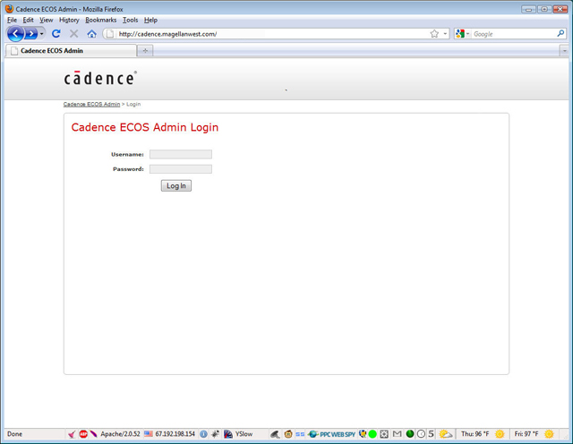Click the dark green globe icon
This screenshot has width=573, height=444.
pos(410,434)
